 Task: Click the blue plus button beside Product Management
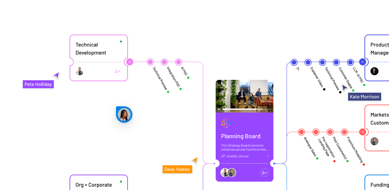(363, 62)
